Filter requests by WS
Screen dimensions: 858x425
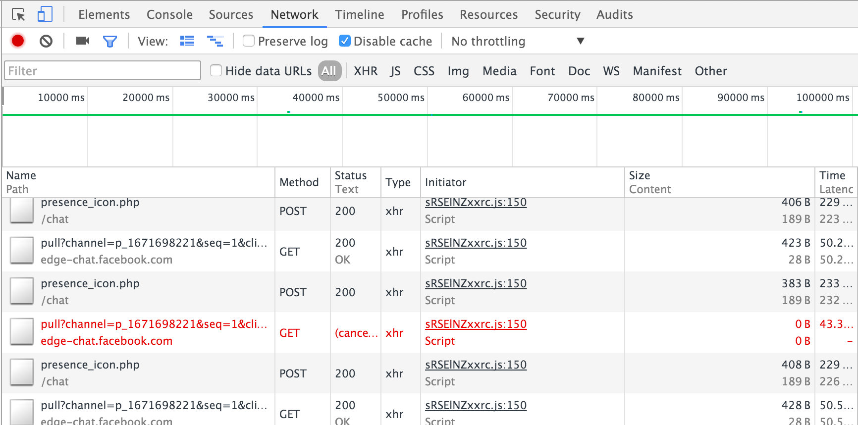point(611,71)
